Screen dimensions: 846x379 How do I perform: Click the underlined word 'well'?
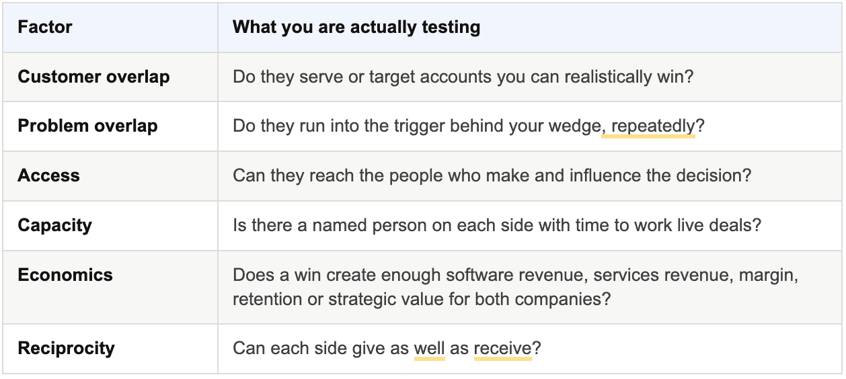429,348
